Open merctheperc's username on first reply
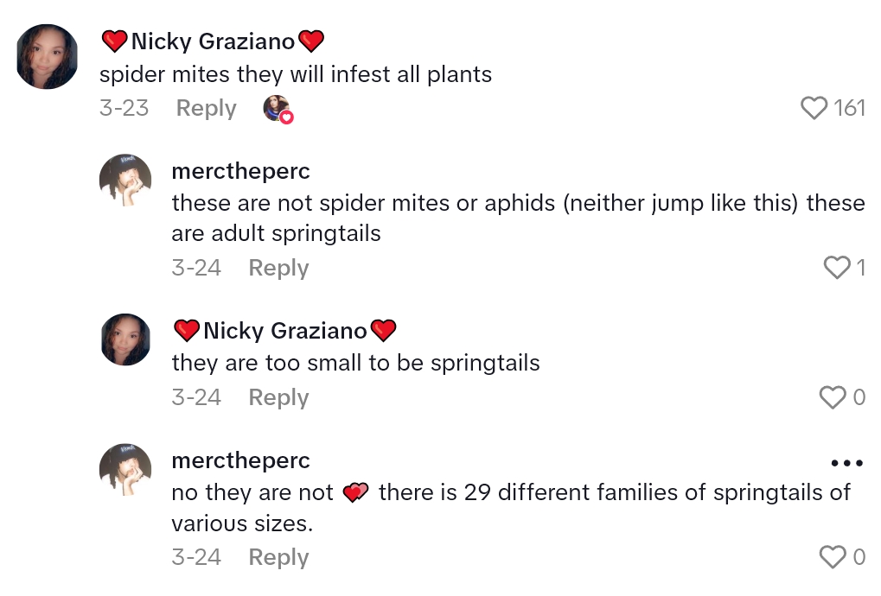881x596 pixels. pos(240,171)
